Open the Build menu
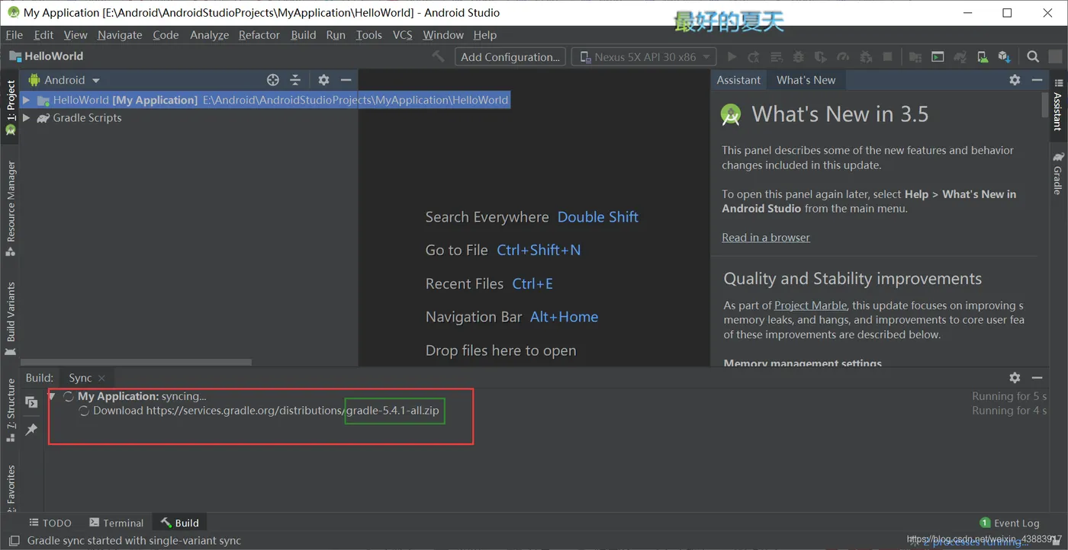 tap(304, 35)
